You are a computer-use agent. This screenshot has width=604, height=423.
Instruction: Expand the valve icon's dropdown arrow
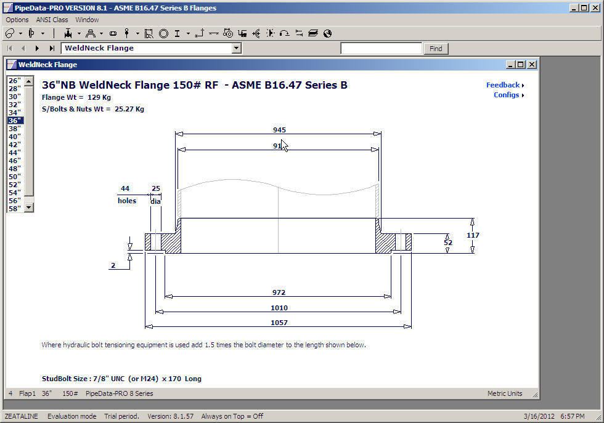(x=79, y=33)
